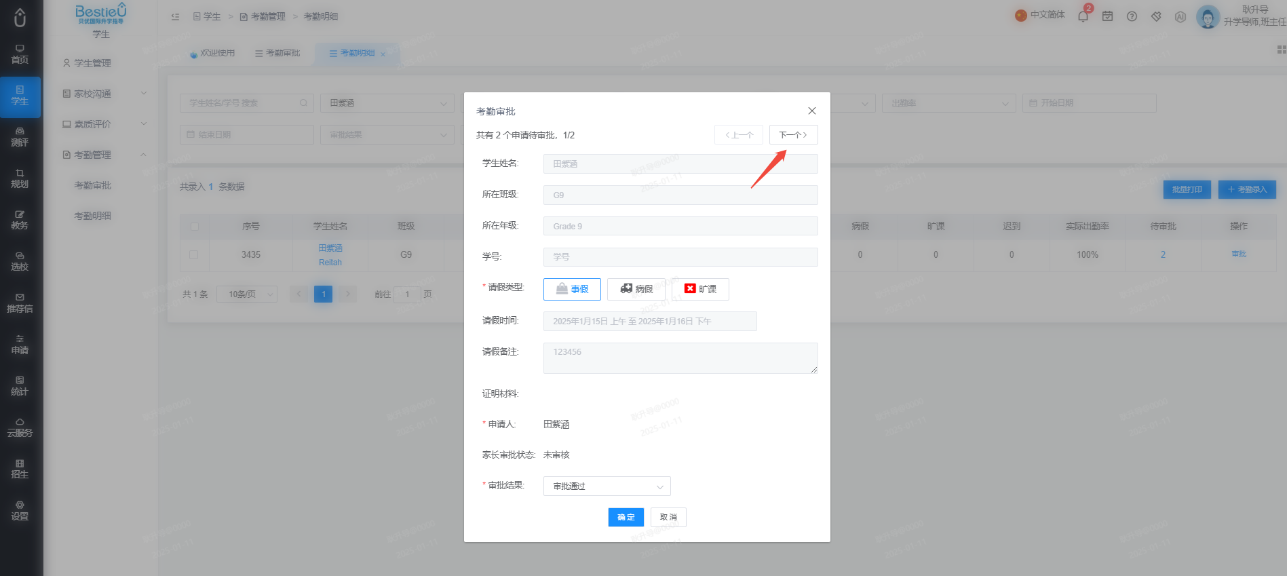The image size is (1287, 576).
Task: Open 设置 in the left sidebar
Action: coord(20,510)
